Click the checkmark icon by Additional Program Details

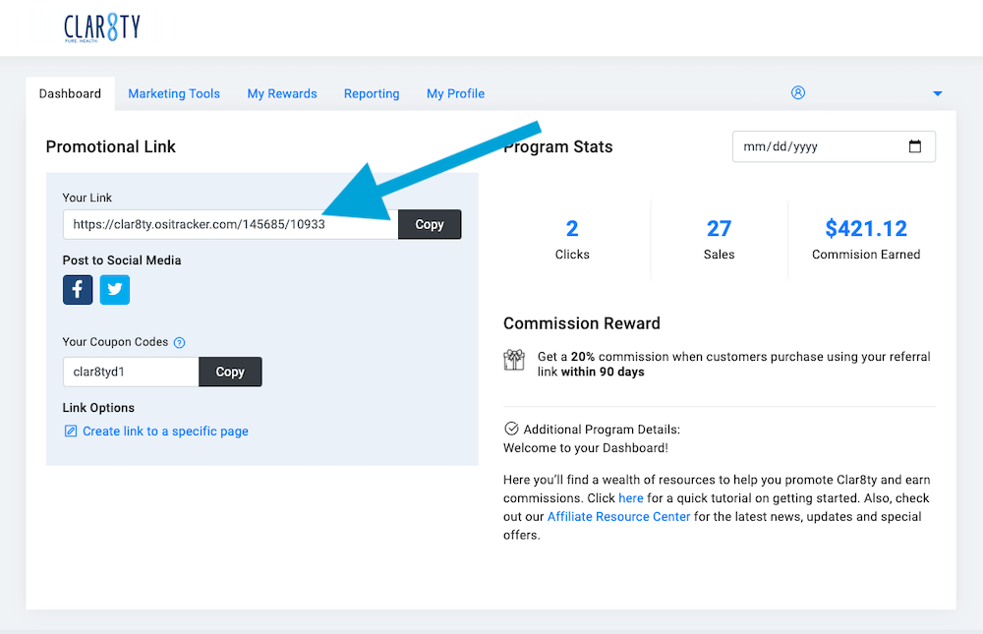[511, 429]
